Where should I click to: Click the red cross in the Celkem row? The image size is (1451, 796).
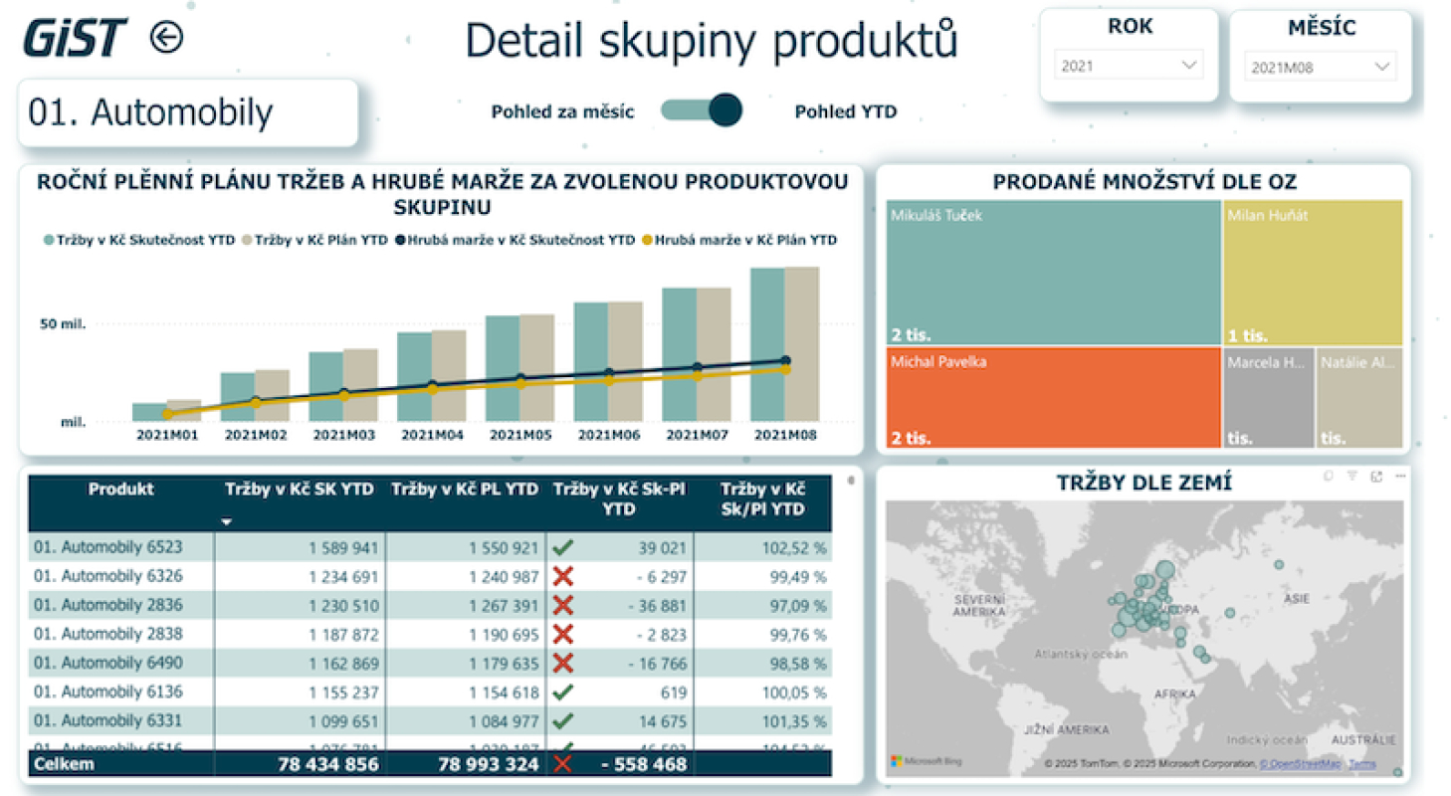pyautogui.click(x=563, y=764)
